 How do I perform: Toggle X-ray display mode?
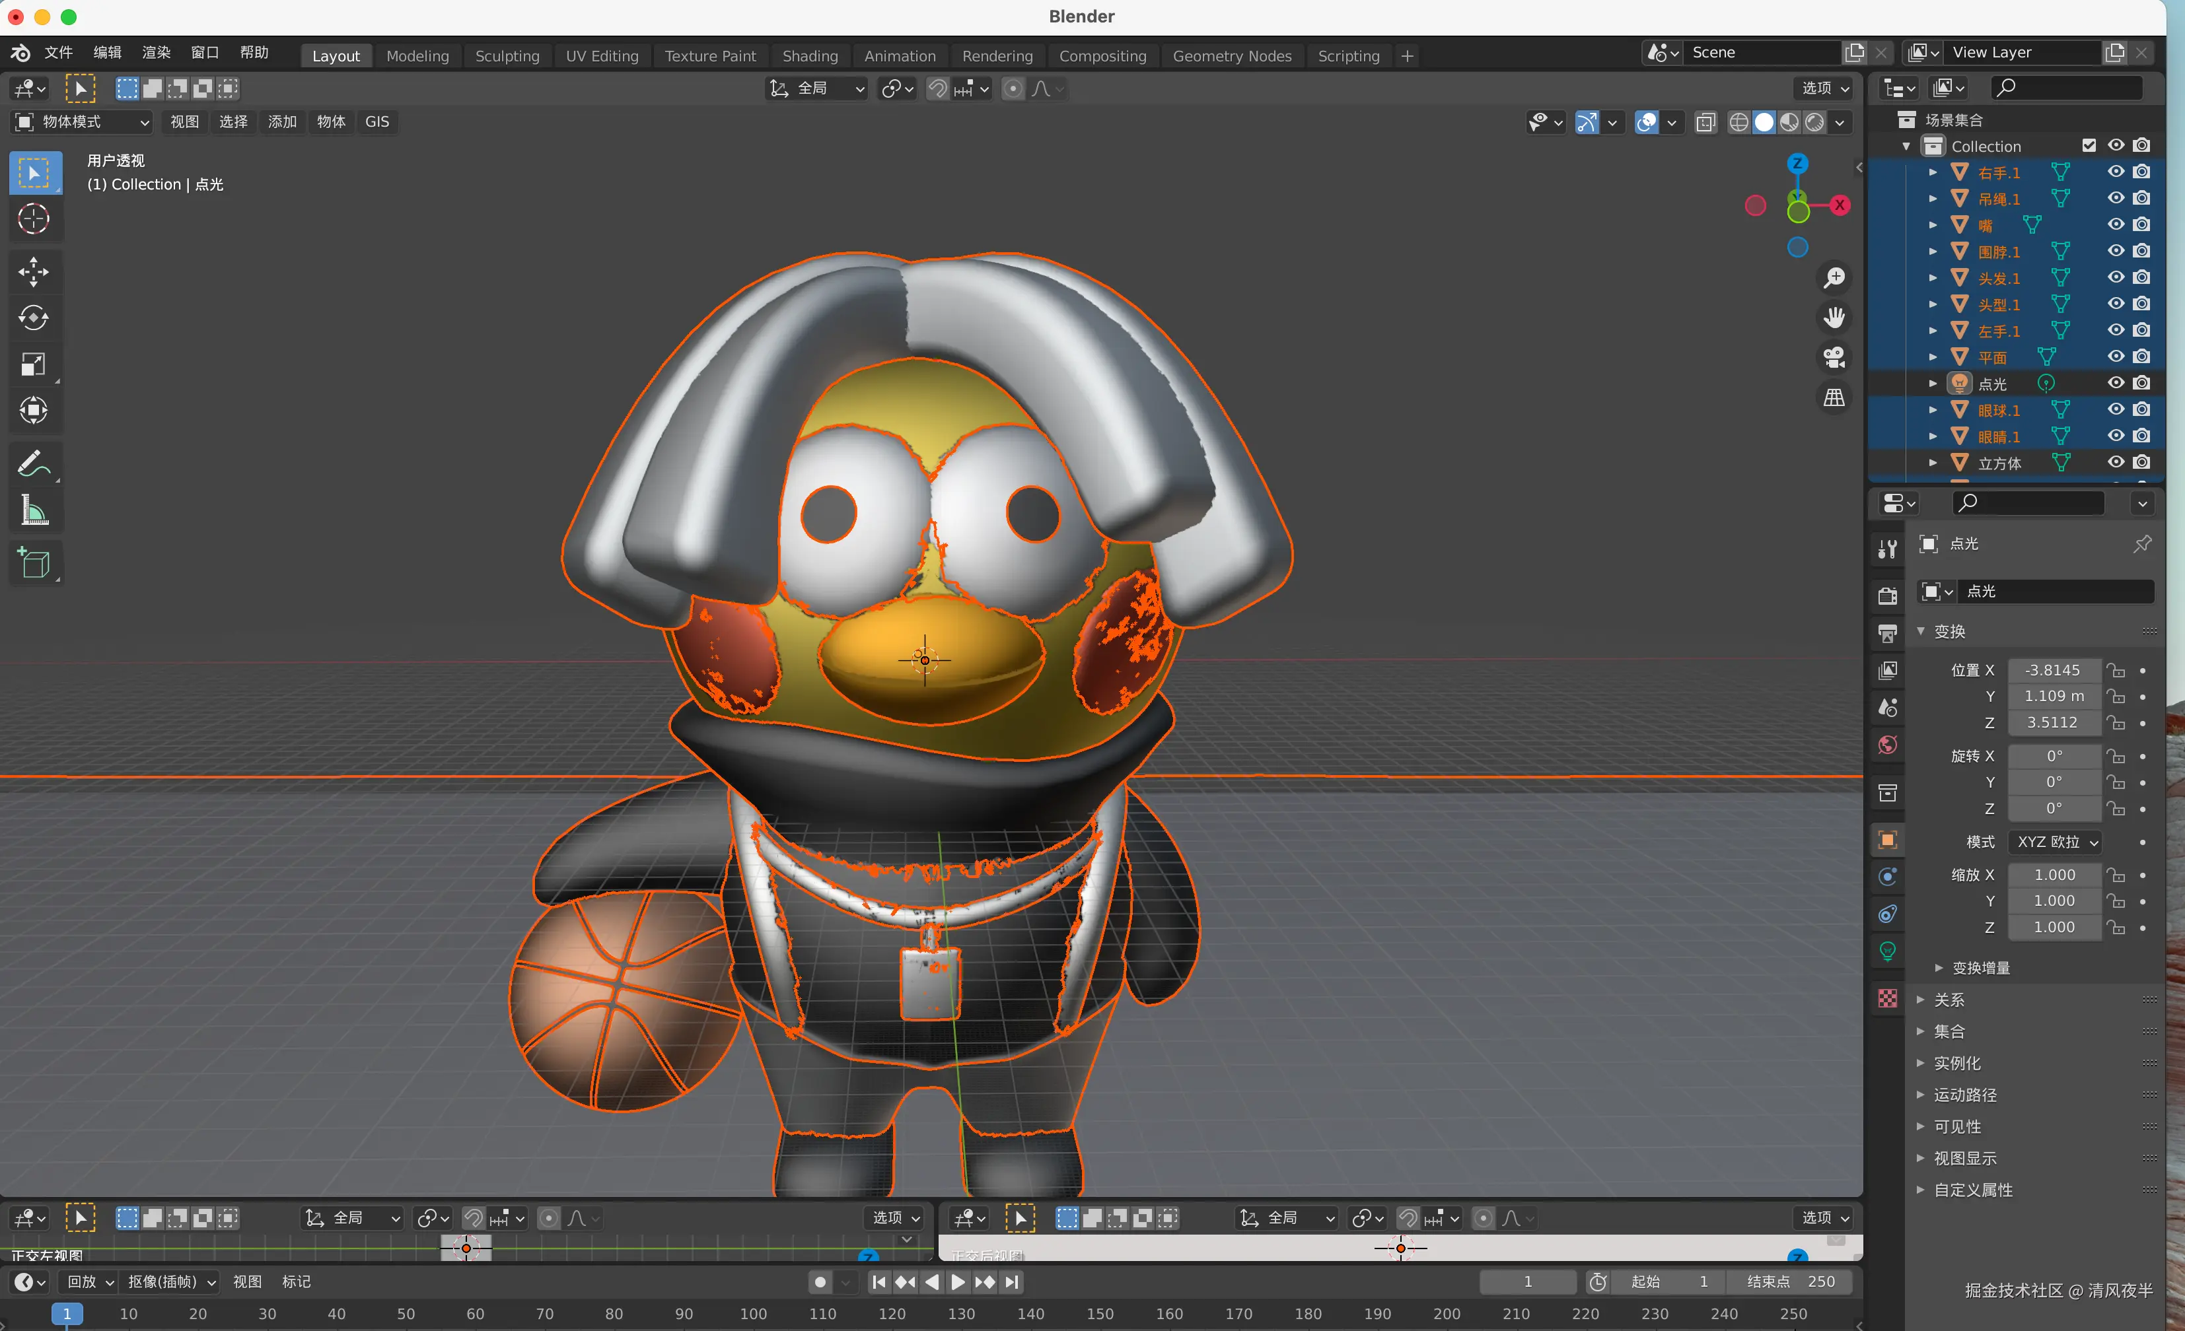point(1705,122)
